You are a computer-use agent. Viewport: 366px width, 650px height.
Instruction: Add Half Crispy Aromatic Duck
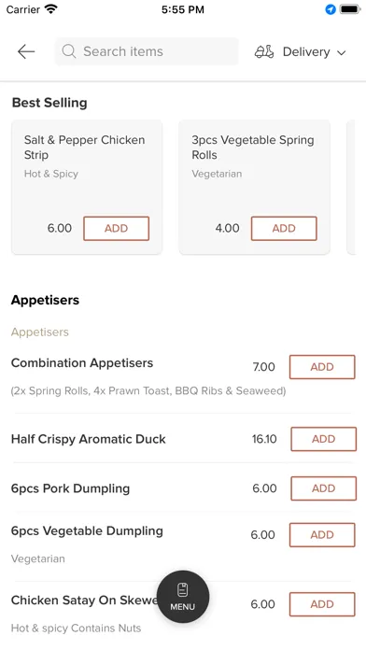[323, 439]
